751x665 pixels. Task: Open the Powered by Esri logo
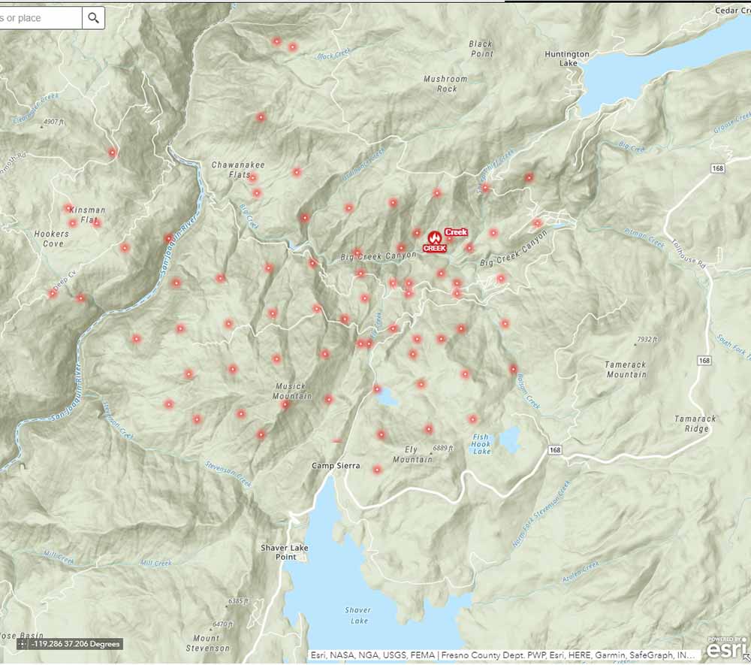(x=725, y=648)
